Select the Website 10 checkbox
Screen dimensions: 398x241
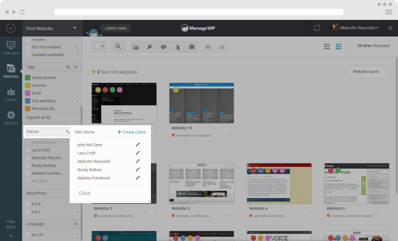227,131
